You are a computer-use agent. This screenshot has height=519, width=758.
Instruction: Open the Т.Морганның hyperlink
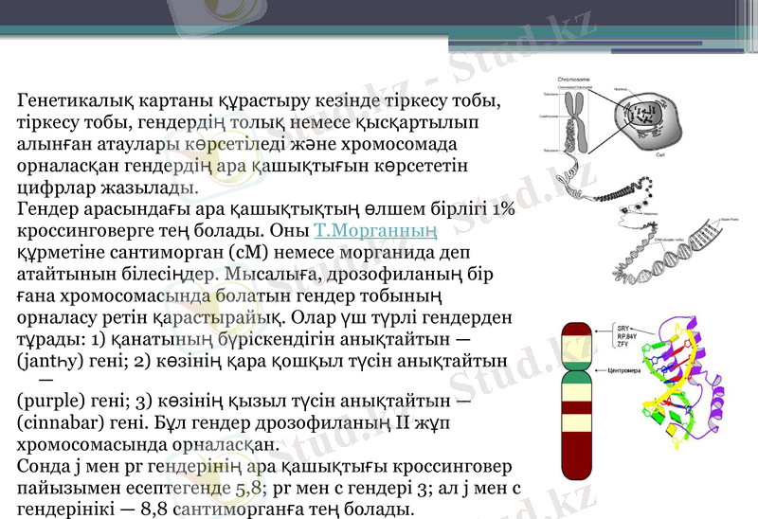click(x=375, y=231)
